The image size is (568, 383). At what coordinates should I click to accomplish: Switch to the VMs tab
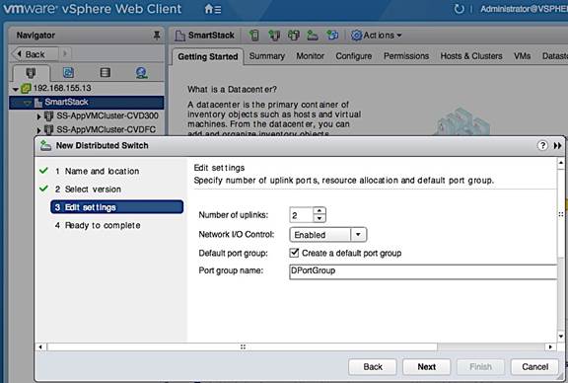(x=522, y=56)
